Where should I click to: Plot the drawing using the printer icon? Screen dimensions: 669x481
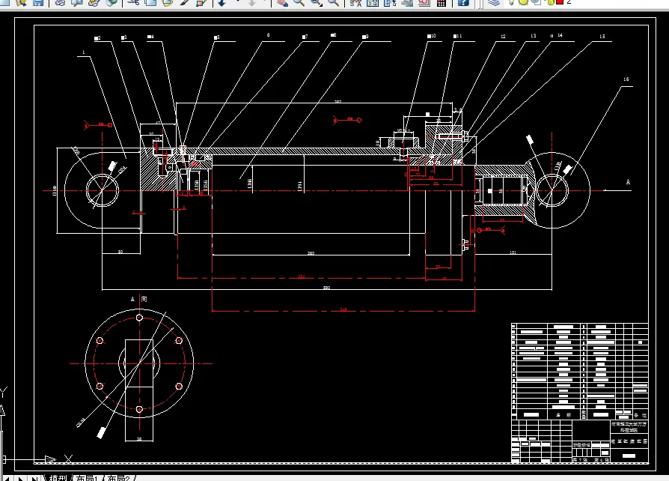tap(60, 2)
